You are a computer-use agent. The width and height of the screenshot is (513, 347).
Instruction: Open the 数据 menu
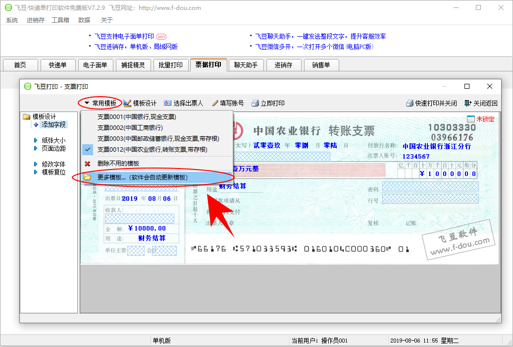[84, 20]
